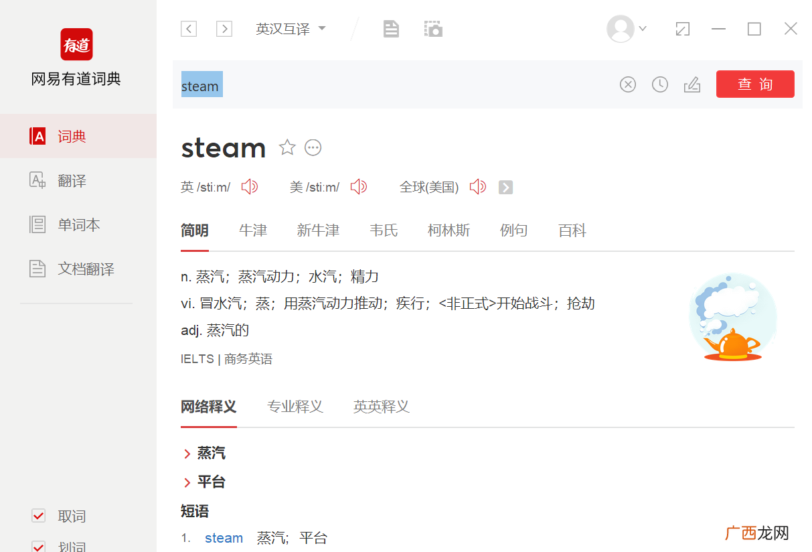Open the 英汉互译 language dropdown
Viewport: 812px width, 552px height.
click(291, 29)
